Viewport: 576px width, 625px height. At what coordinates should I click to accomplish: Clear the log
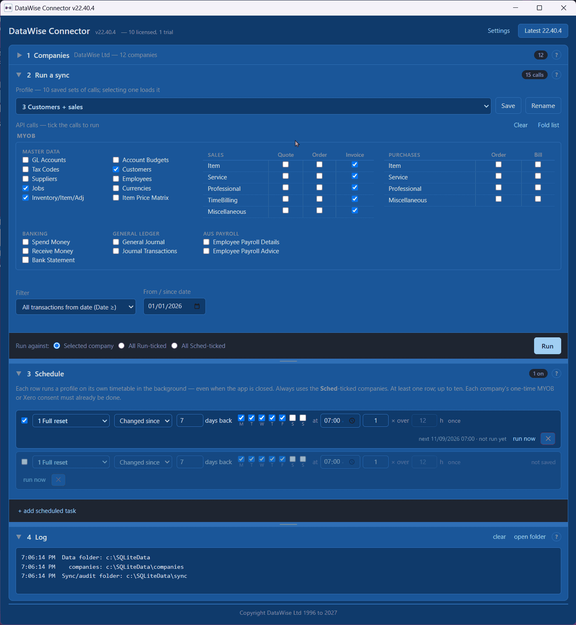[499, 537]
